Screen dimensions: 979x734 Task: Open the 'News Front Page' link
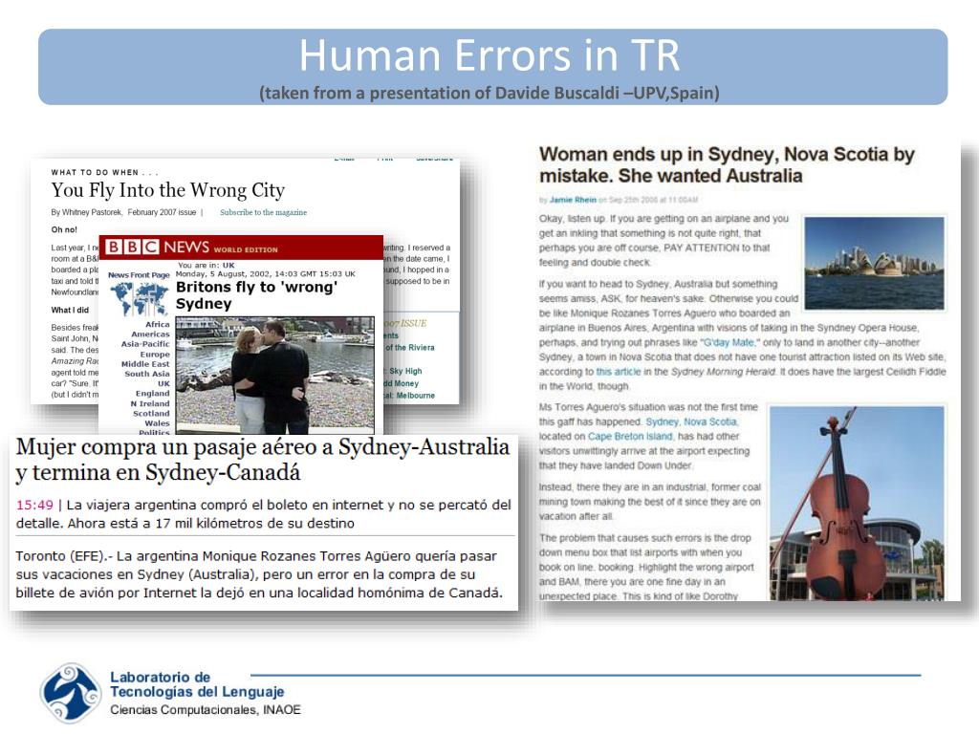(x=139, y=274)
